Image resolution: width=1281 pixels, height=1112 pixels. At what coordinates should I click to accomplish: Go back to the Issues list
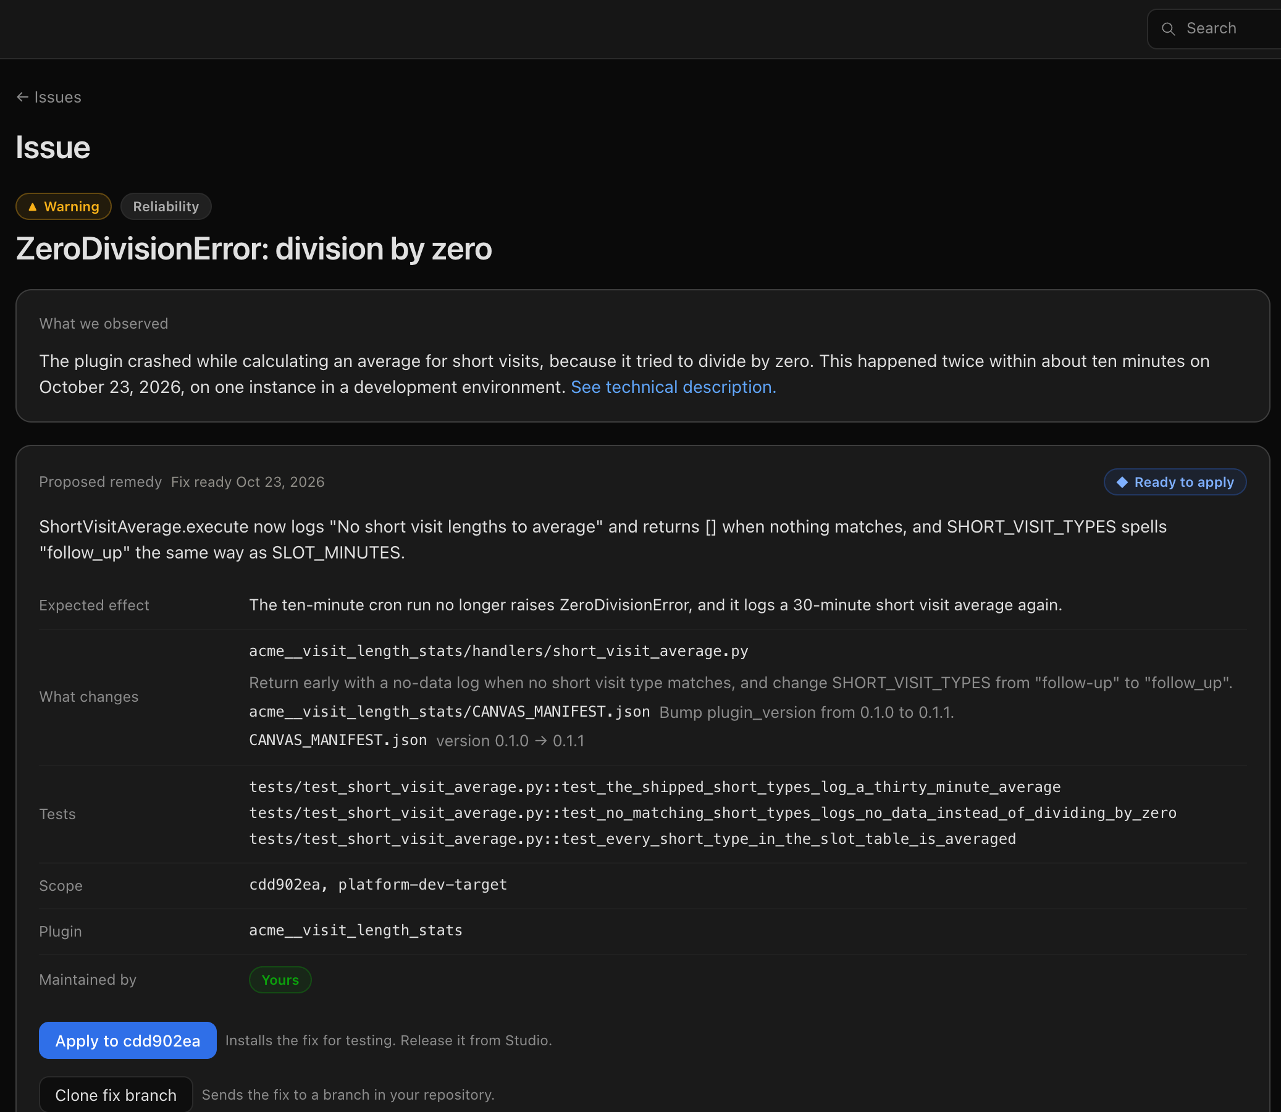49,98
